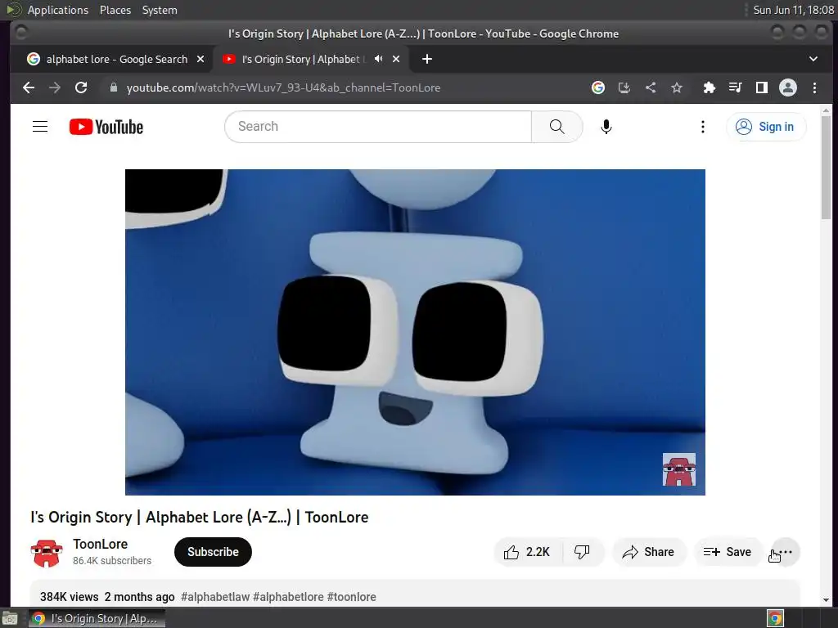The width and height of the screenshot is (838, 628).
Task: Open the Chrome extensions puzzle icon
Action: click(x=710, y=87)
